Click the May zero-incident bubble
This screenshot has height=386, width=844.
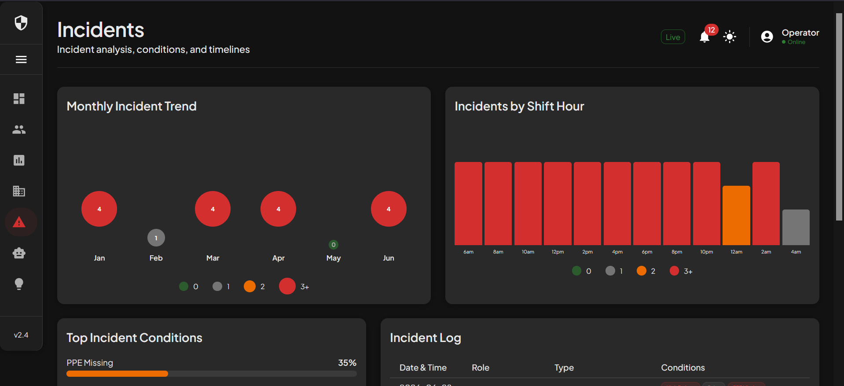pyautogui.click(x=334, y=245)
